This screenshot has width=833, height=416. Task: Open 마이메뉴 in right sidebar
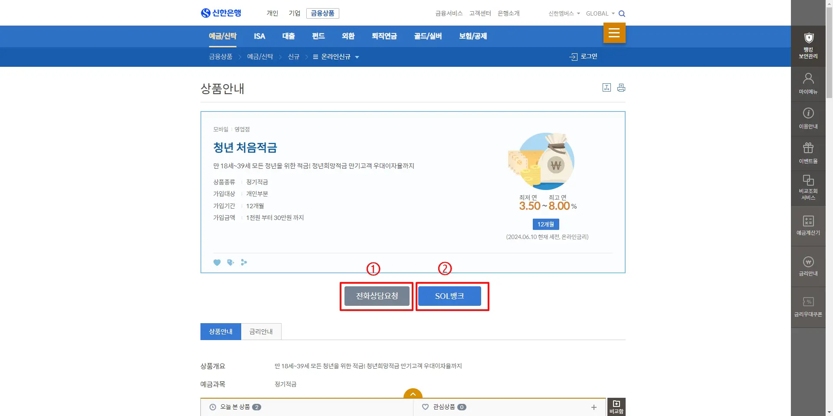[x=808, y=84]
